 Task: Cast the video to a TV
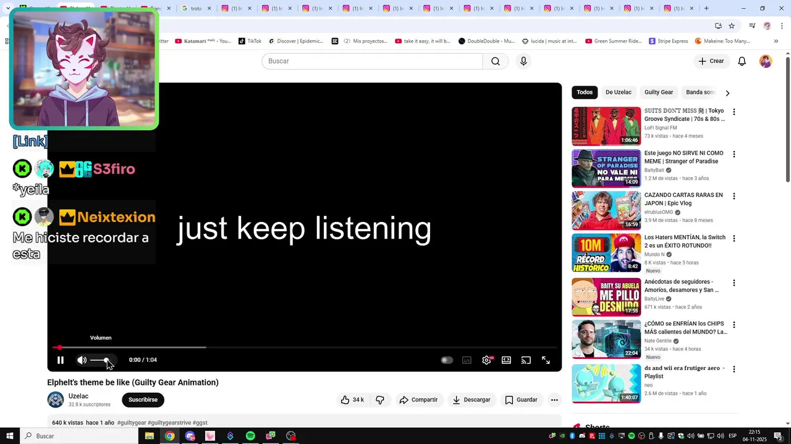[526, 360]
